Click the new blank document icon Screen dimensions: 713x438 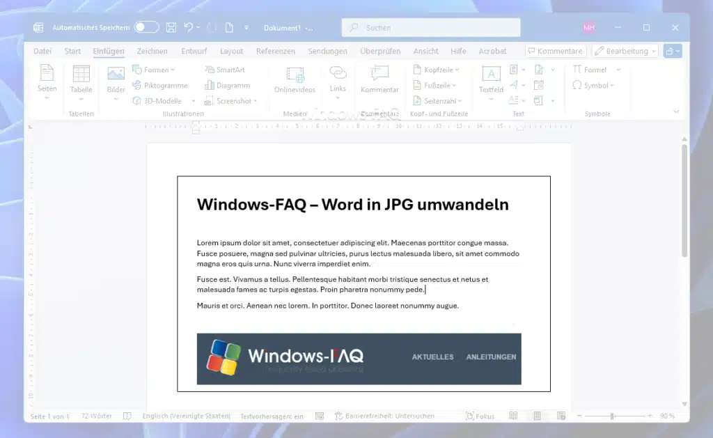pyautogui.click(x=229, y=27)
